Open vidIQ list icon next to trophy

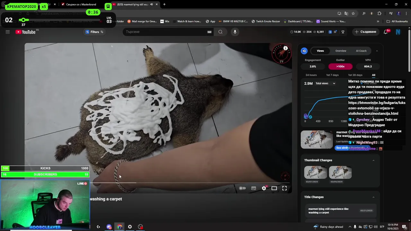336,32
